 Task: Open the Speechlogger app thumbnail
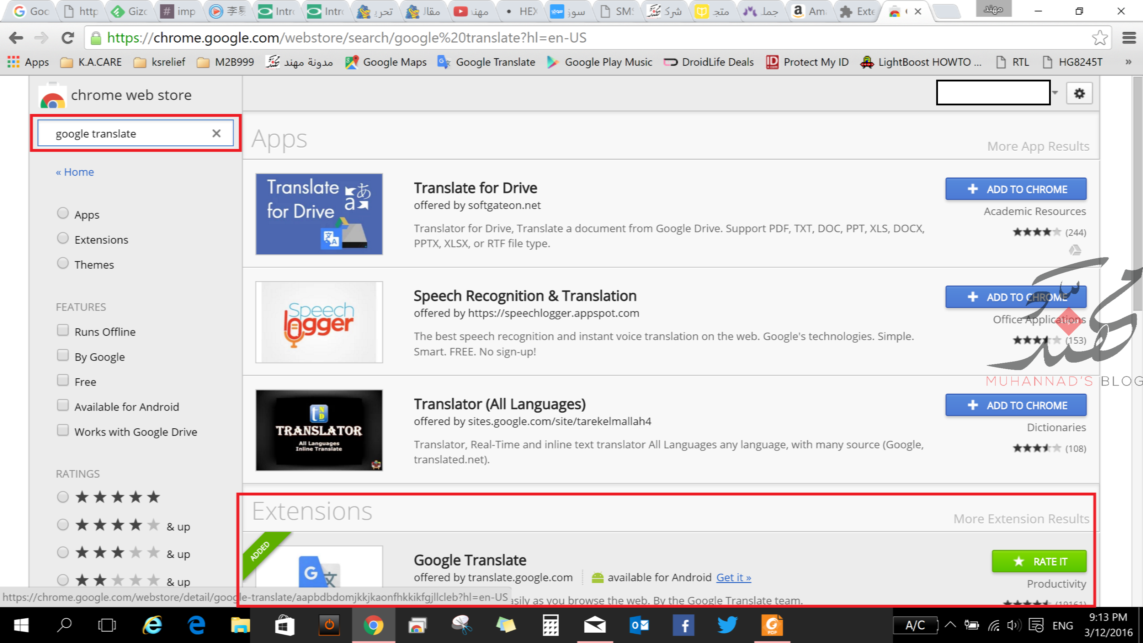[319, 322]
